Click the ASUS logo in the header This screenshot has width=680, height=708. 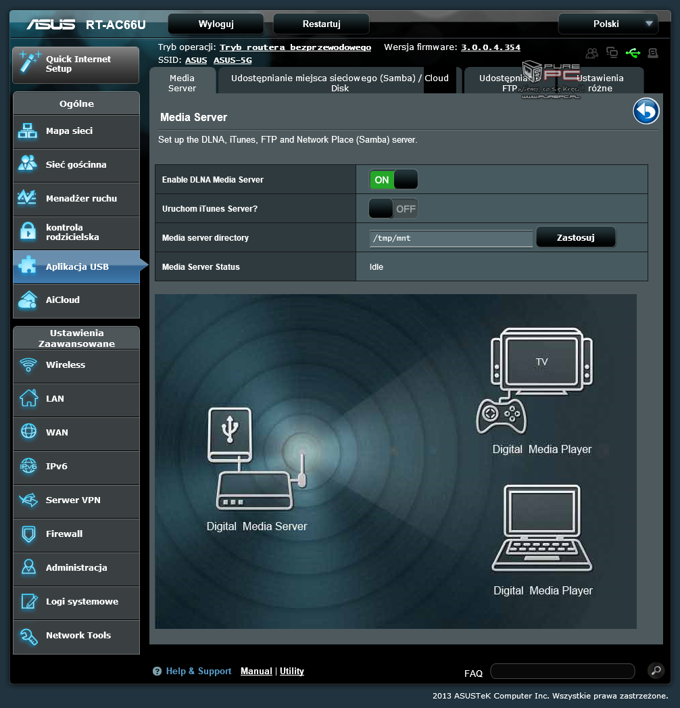point(51,24)
